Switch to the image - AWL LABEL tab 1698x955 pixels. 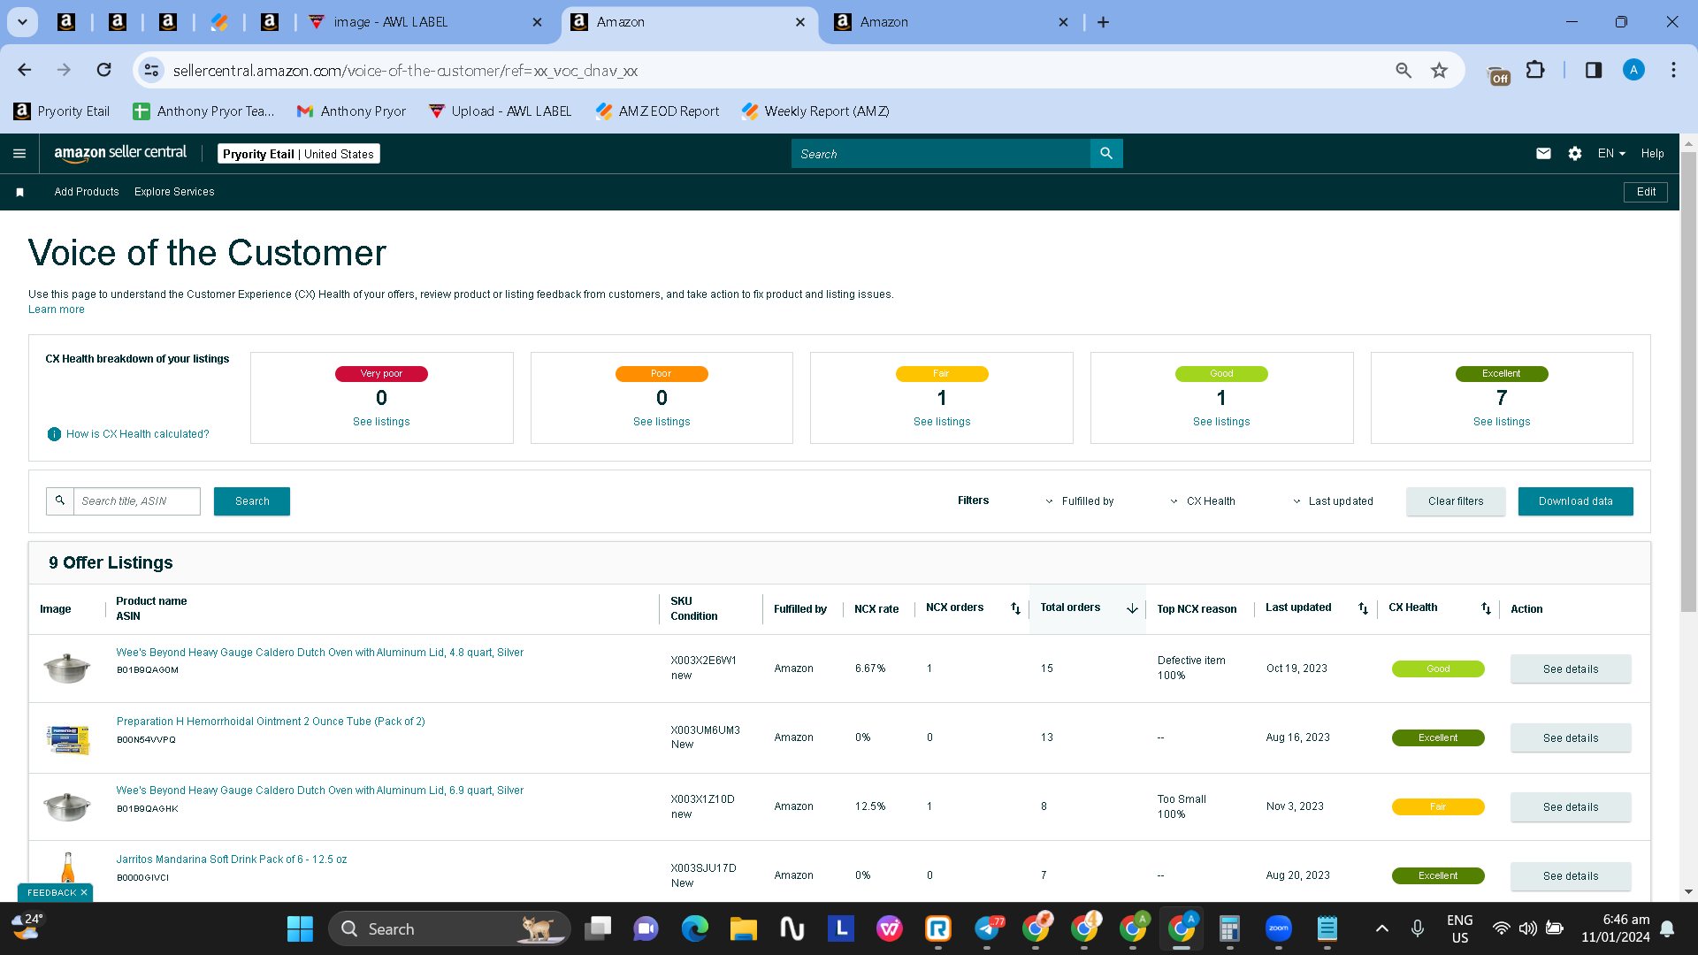(424, 22)
